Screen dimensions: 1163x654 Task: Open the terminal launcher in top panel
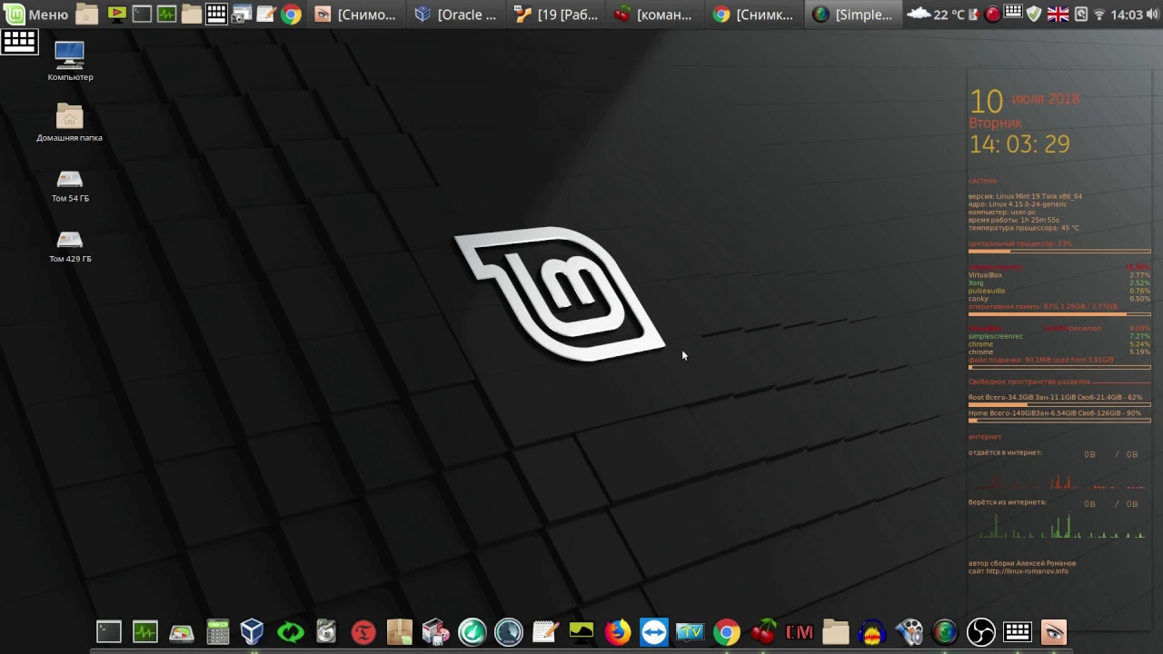(x=142, y=14)
